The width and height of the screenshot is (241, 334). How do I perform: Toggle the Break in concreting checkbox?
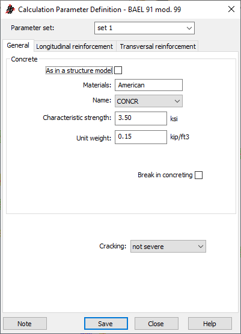(198, 175)
